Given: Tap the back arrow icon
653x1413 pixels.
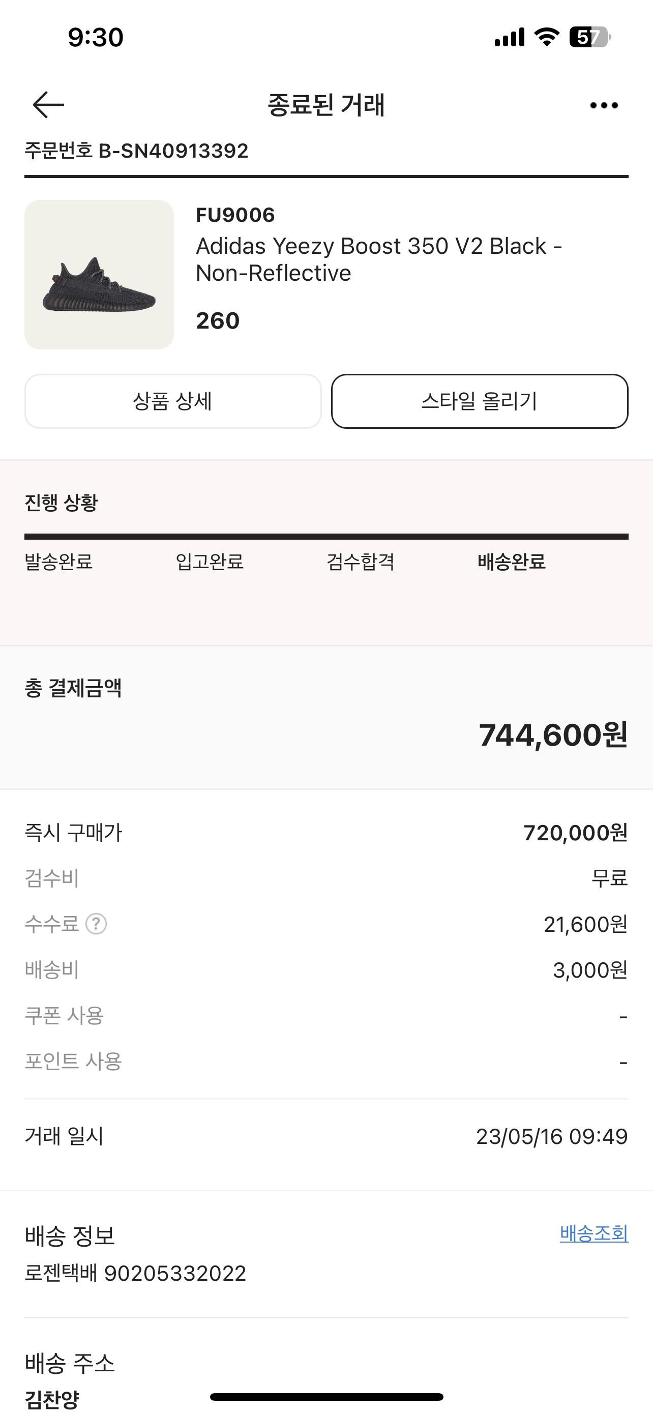Looking at the screenshot, I should (48, 105).
